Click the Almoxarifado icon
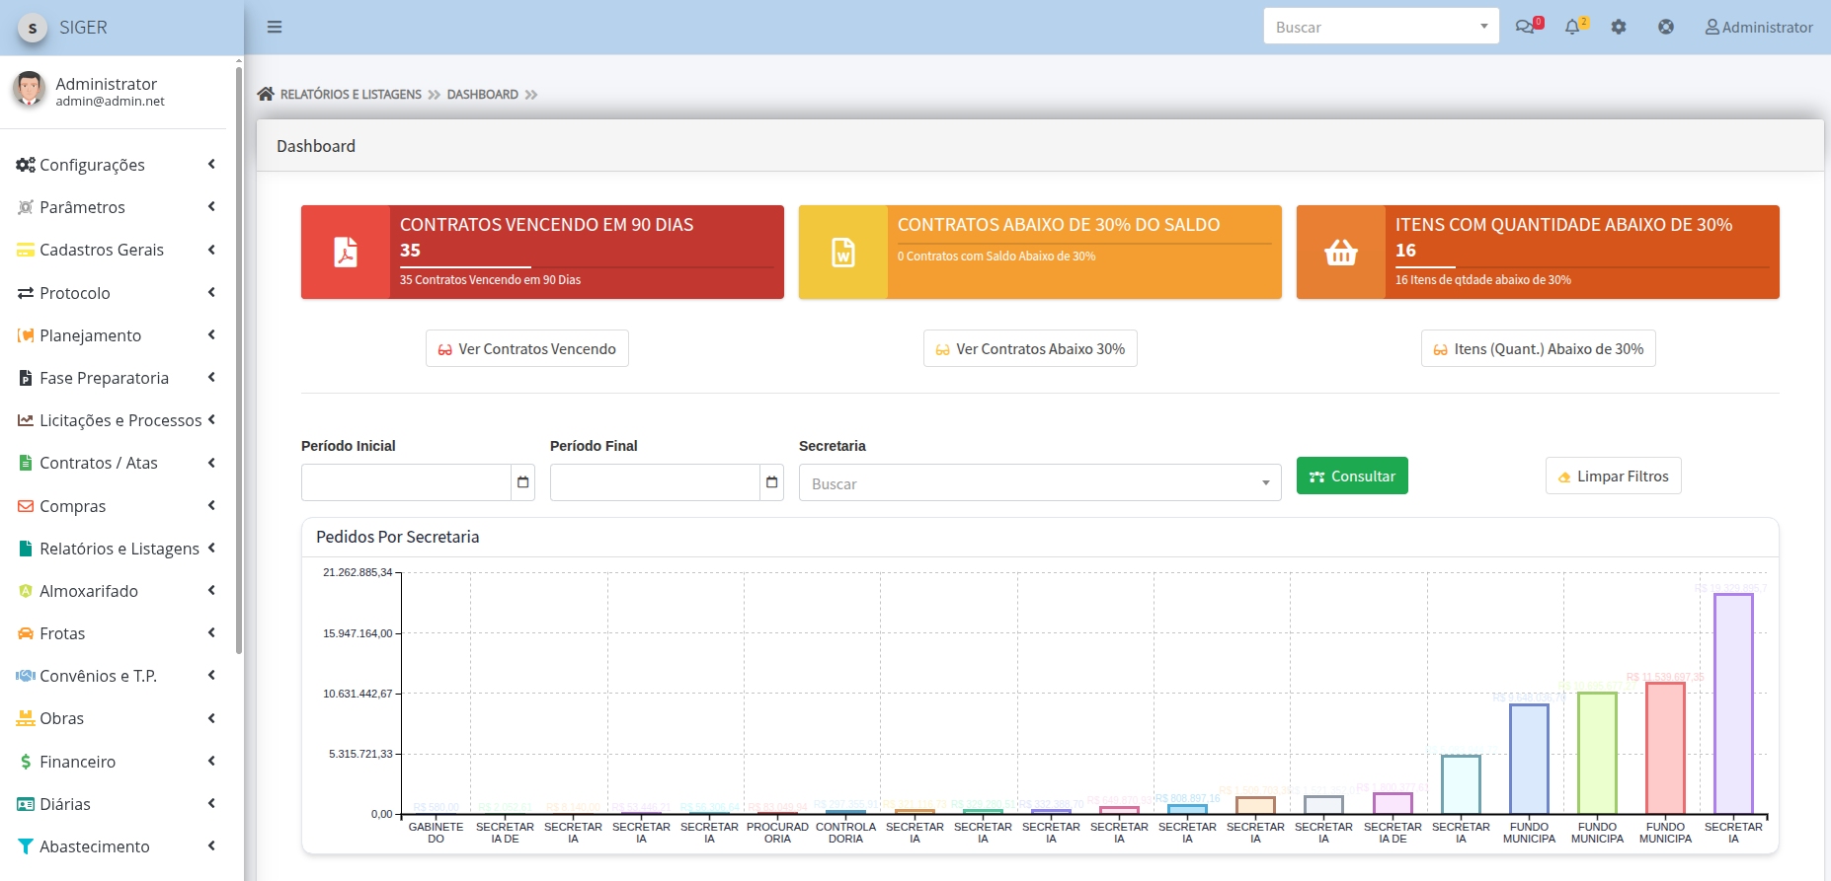 (x=26, y=591)
